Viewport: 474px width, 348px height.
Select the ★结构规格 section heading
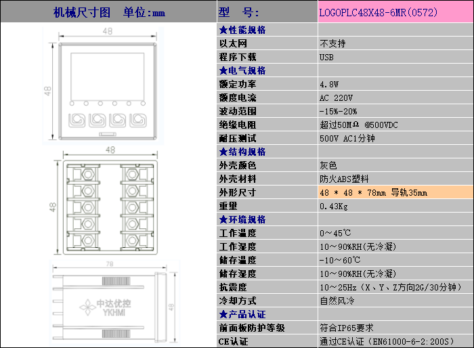242,152
